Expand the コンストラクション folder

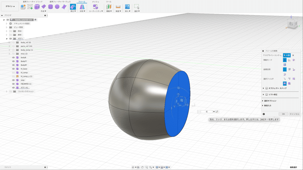pyautogui.click(x=6, y=91)
